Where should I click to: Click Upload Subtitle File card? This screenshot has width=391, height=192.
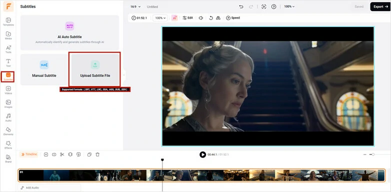[x=95, y=69]
